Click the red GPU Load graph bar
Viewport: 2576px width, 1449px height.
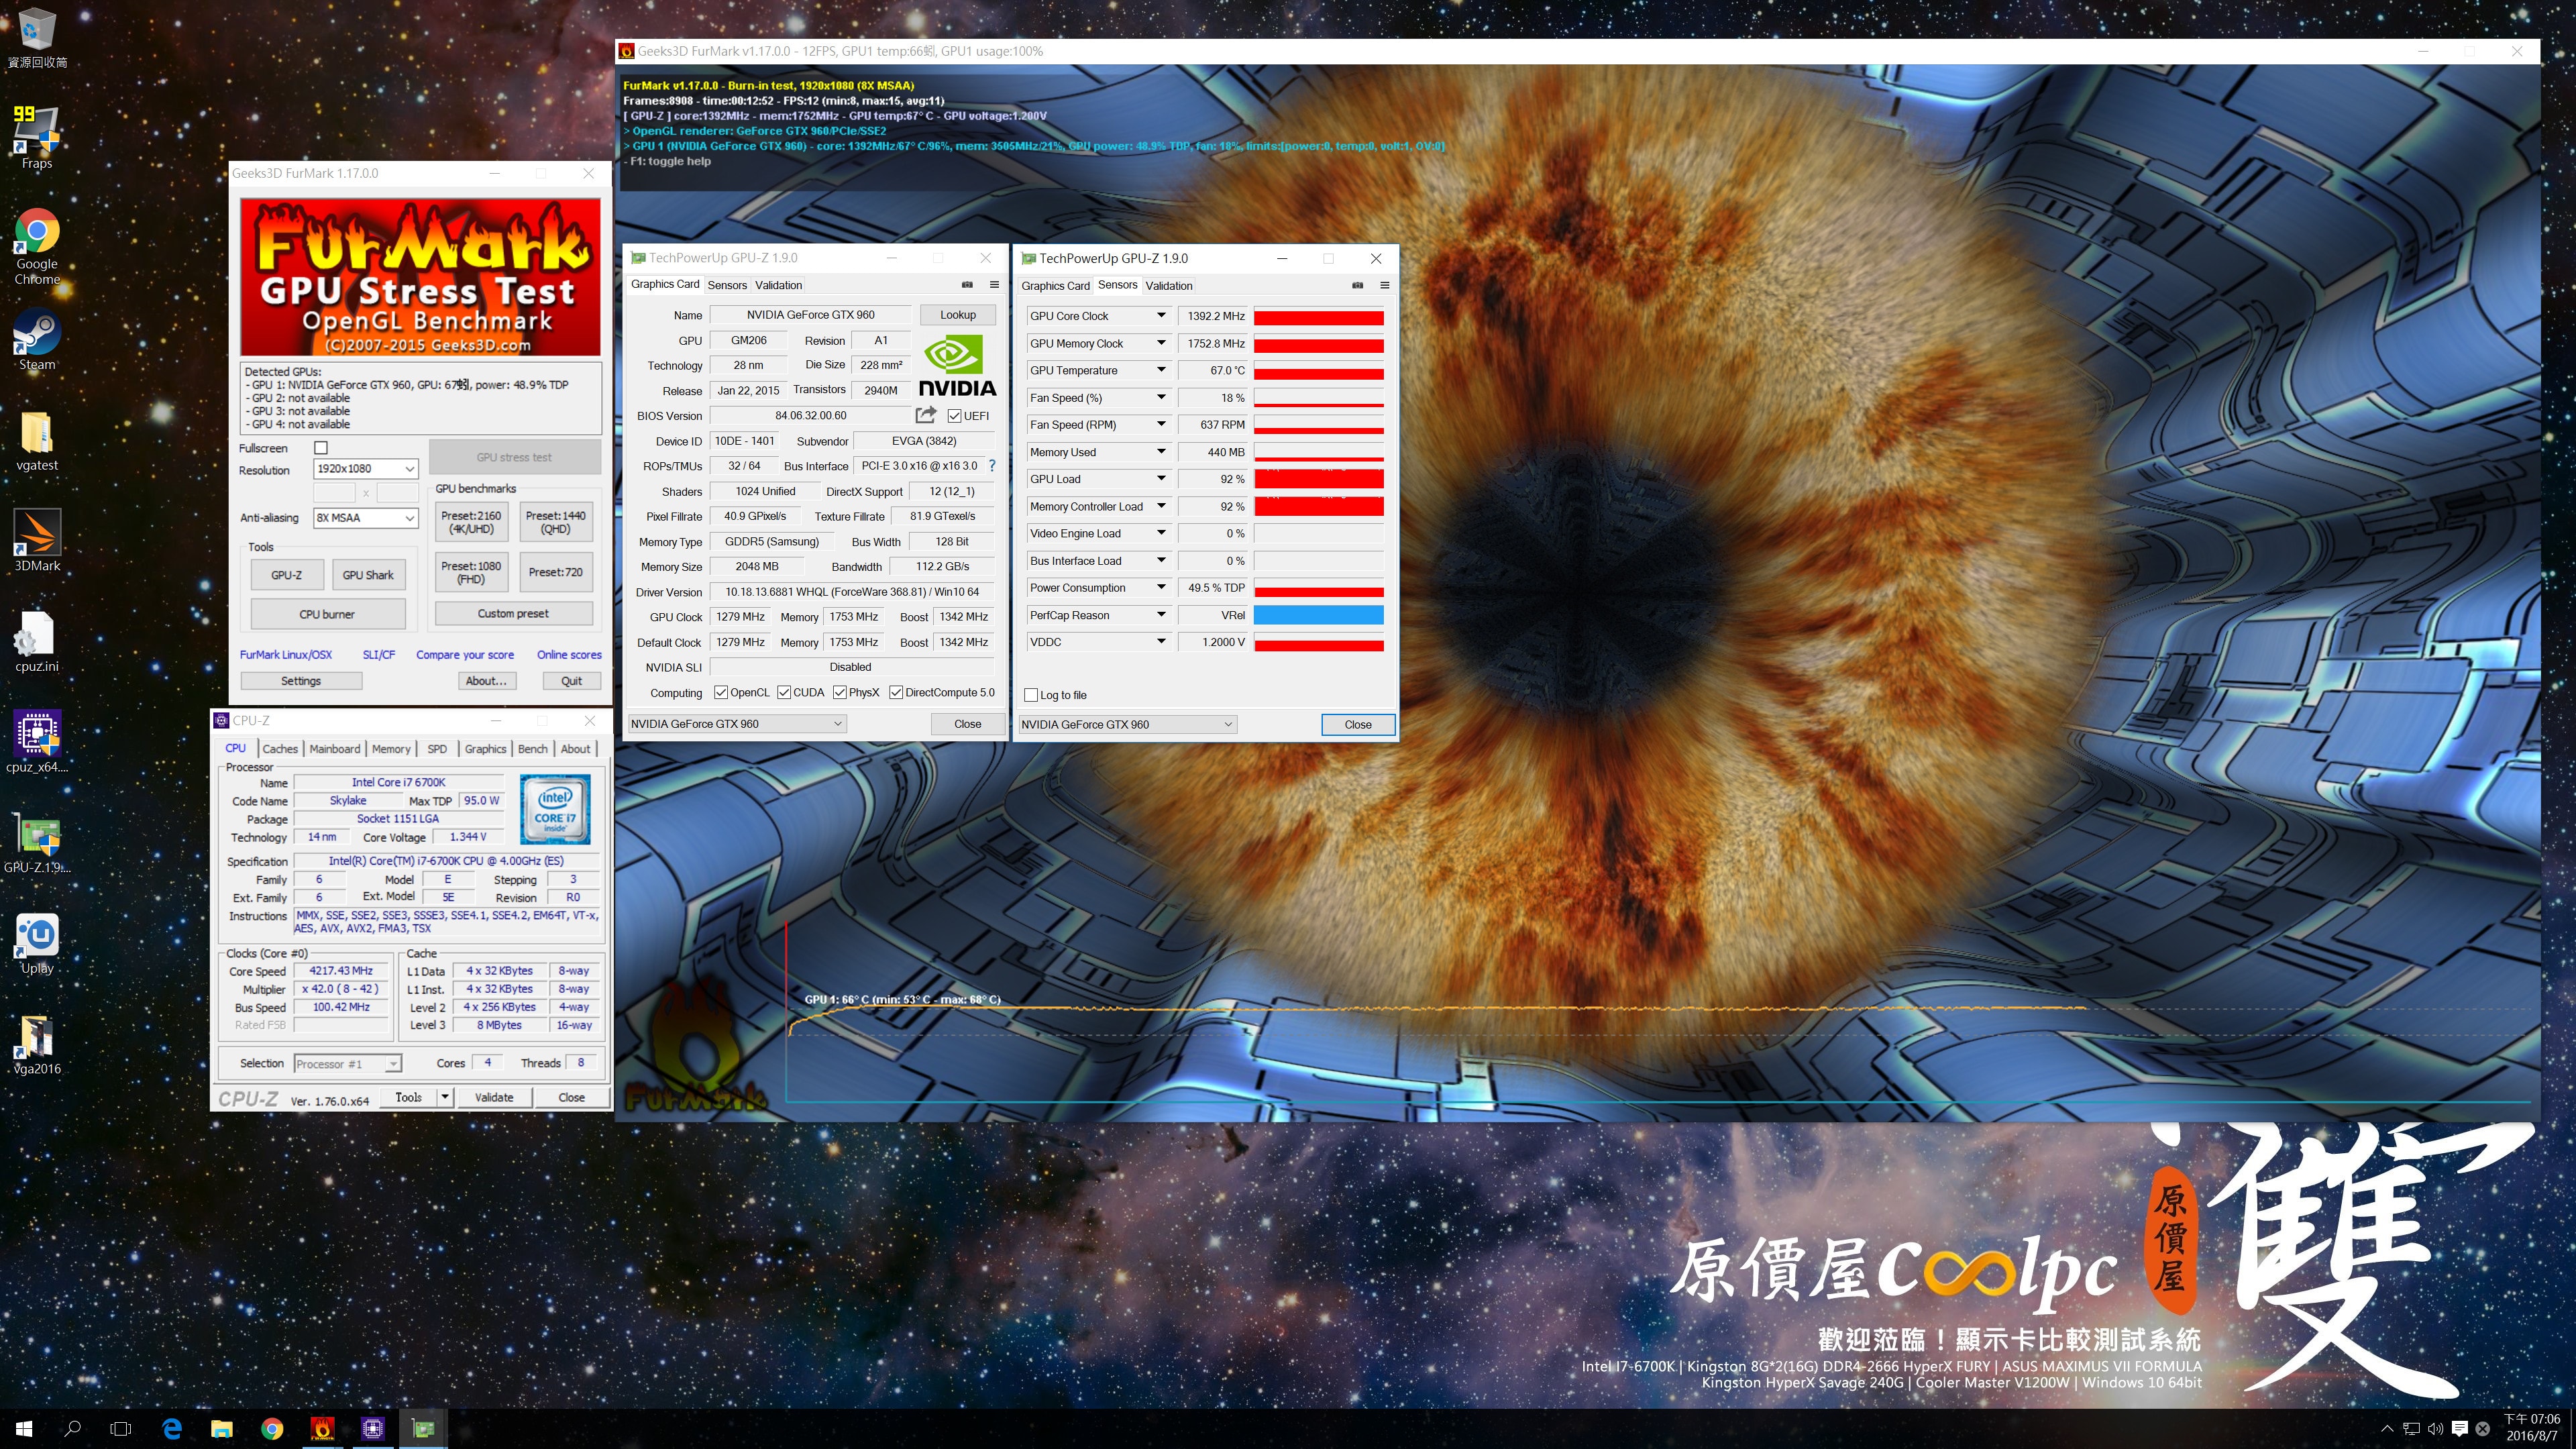(1319, 479)
